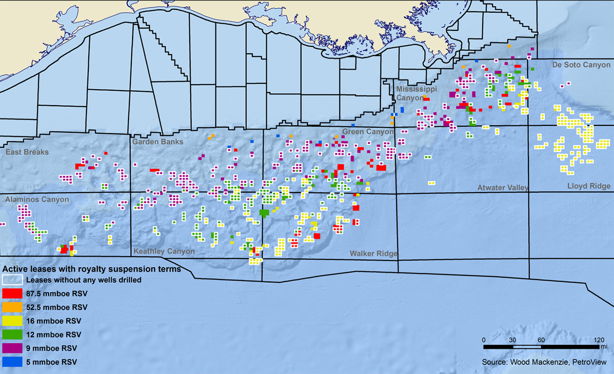This screenshot has height=374, width=614.
Task: Choose the blue 5 mmboe RSV swatch
Action: click(12, 362)
